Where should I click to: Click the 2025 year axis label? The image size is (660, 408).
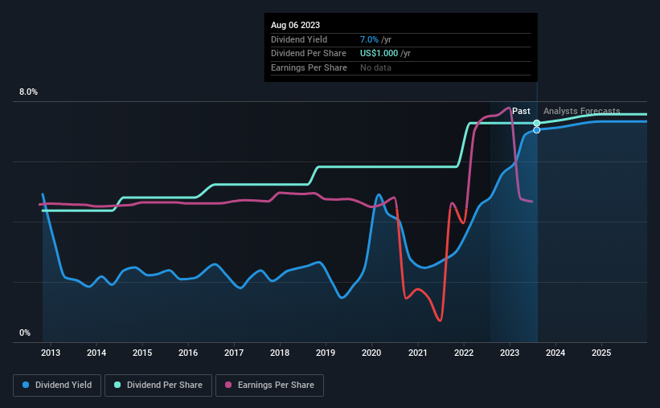point(601,353)
